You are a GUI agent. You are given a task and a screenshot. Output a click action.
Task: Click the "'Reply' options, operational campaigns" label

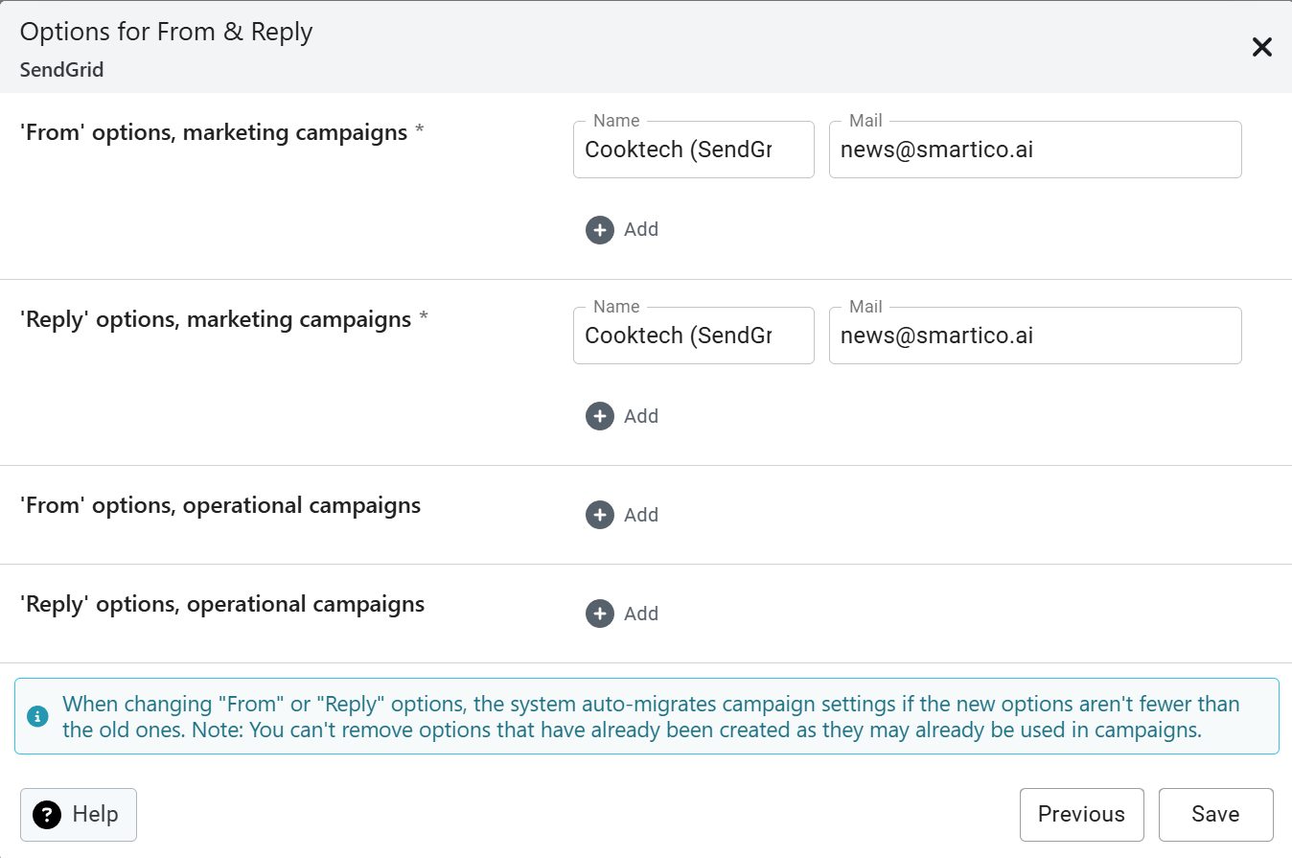pyautogui.click(x=222, y=604)
